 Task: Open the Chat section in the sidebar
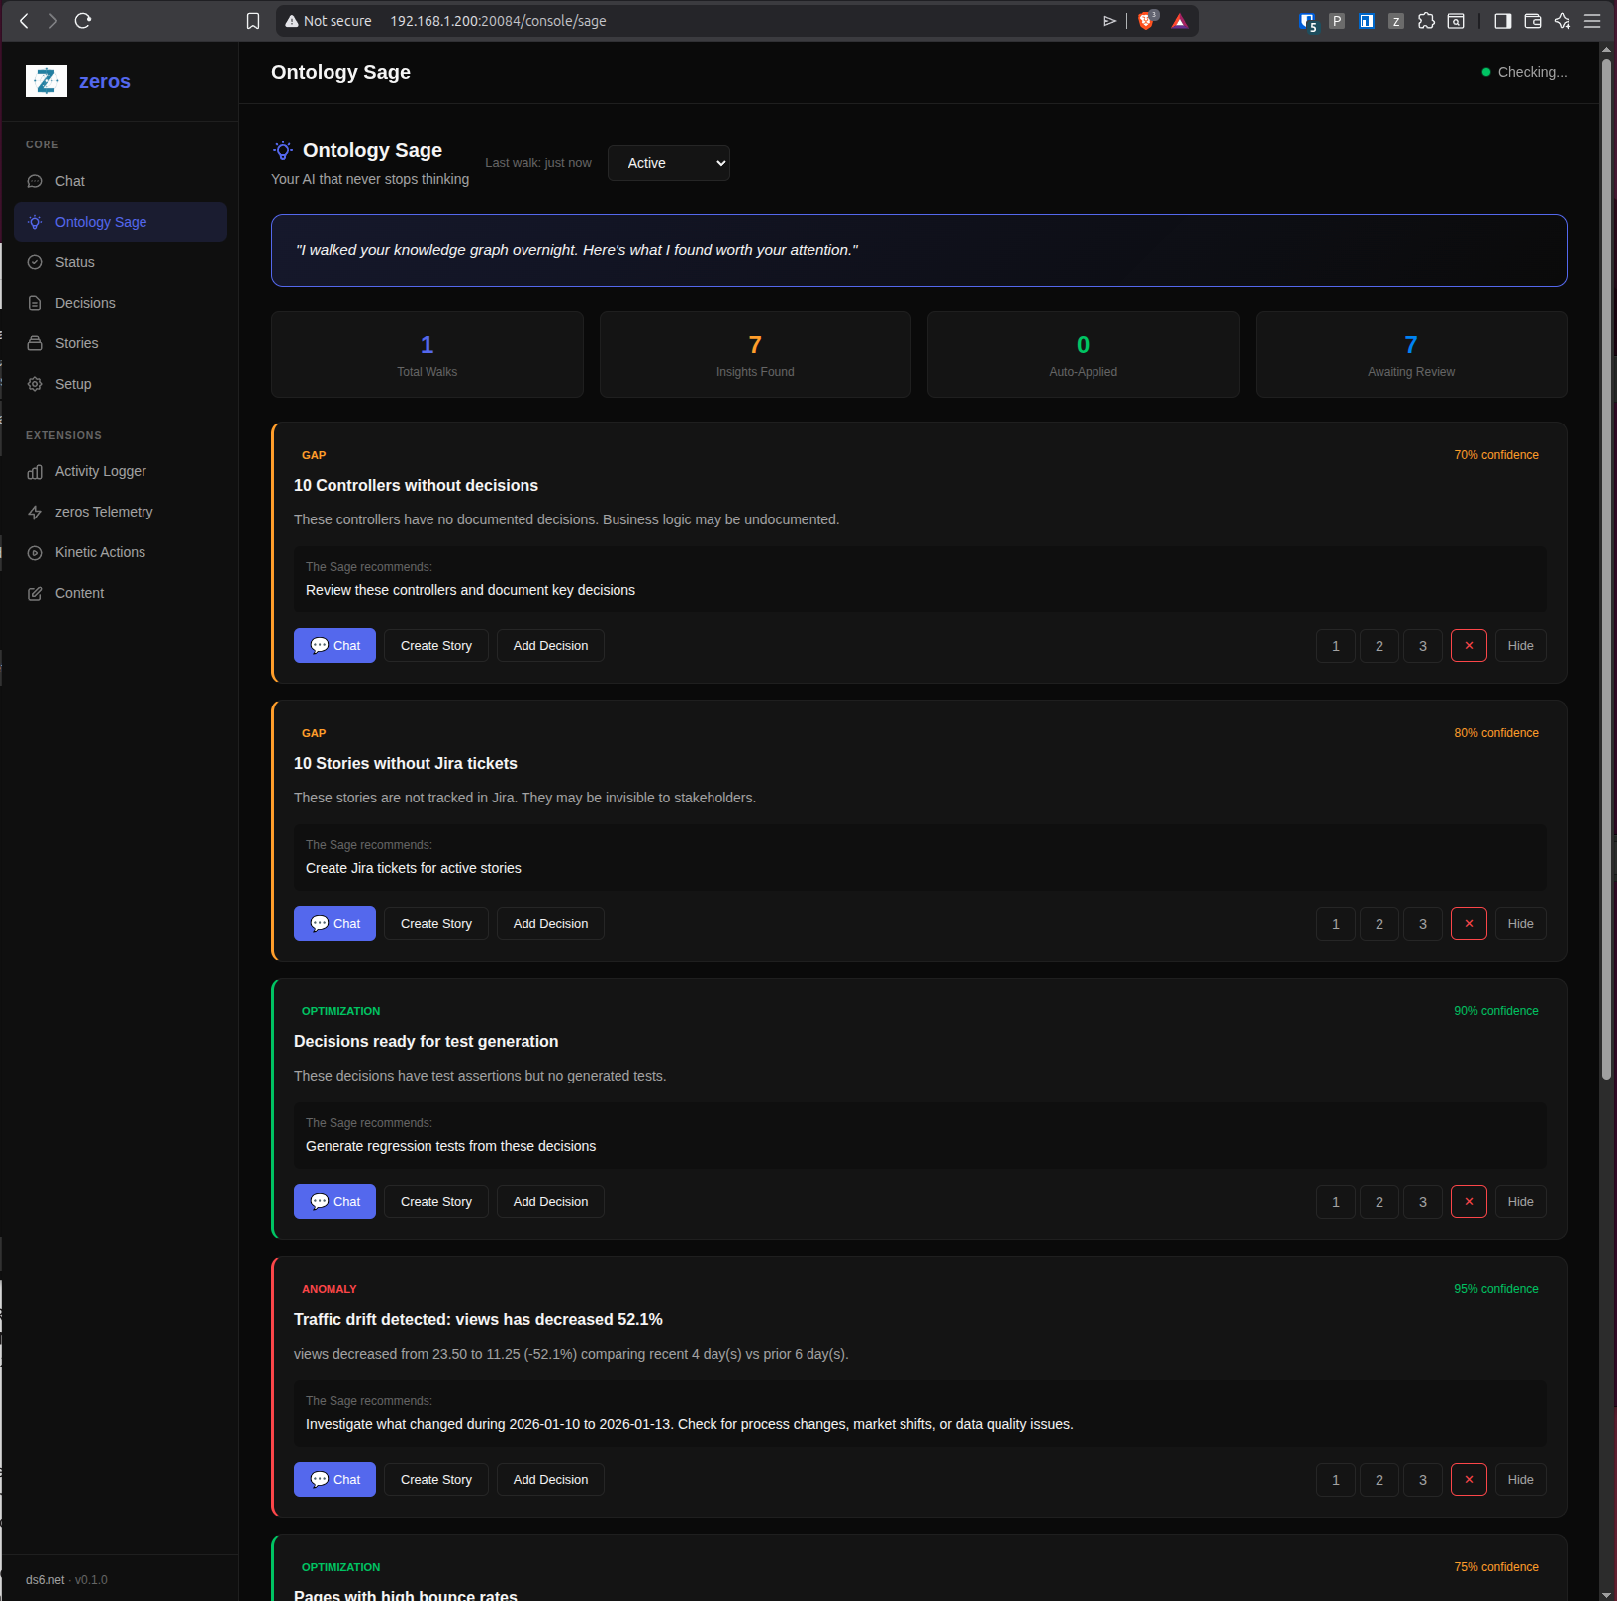[69, 181]
